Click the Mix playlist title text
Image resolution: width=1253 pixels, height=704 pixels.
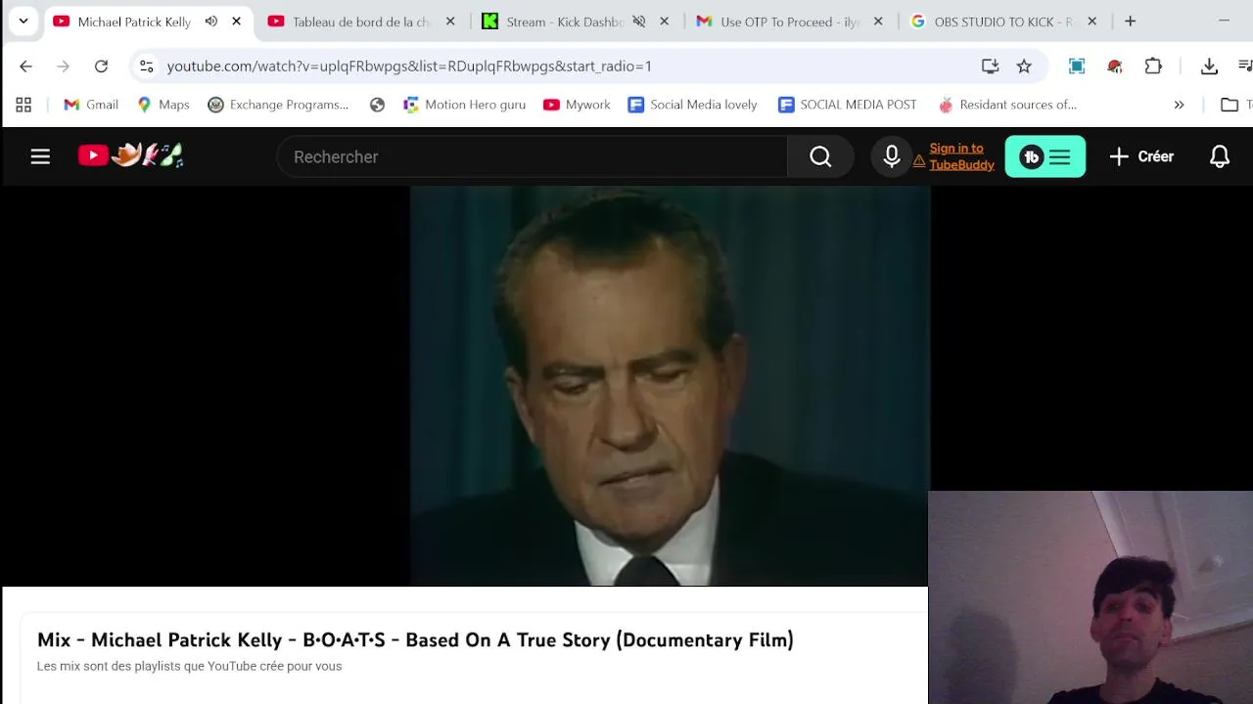(x=415, y=640)
